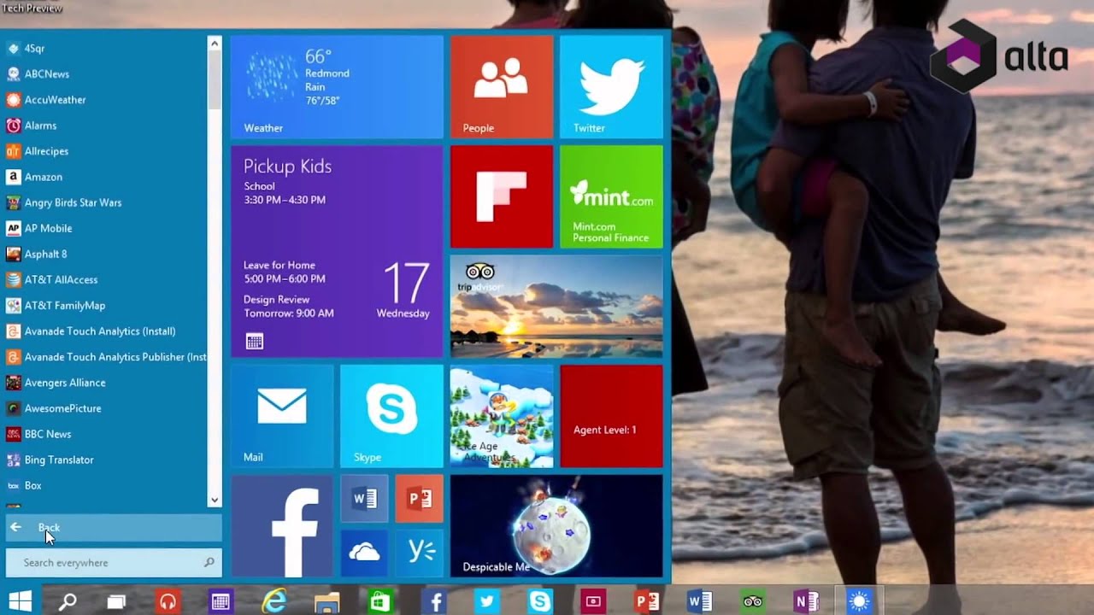Click the app list scrollbar thumb

[215, 79]
